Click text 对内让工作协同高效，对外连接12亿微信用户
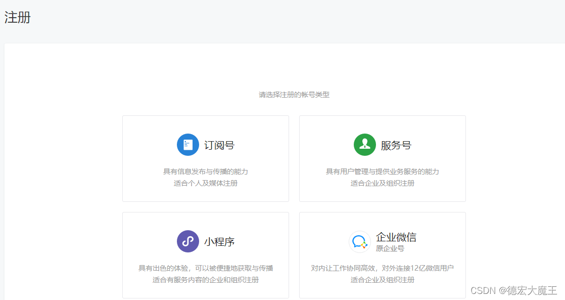Screen dimensions: 565x300 point(383,268)
